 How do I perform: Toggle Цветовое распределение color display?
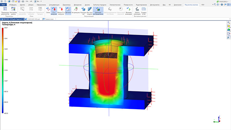(x=98, y=11)
